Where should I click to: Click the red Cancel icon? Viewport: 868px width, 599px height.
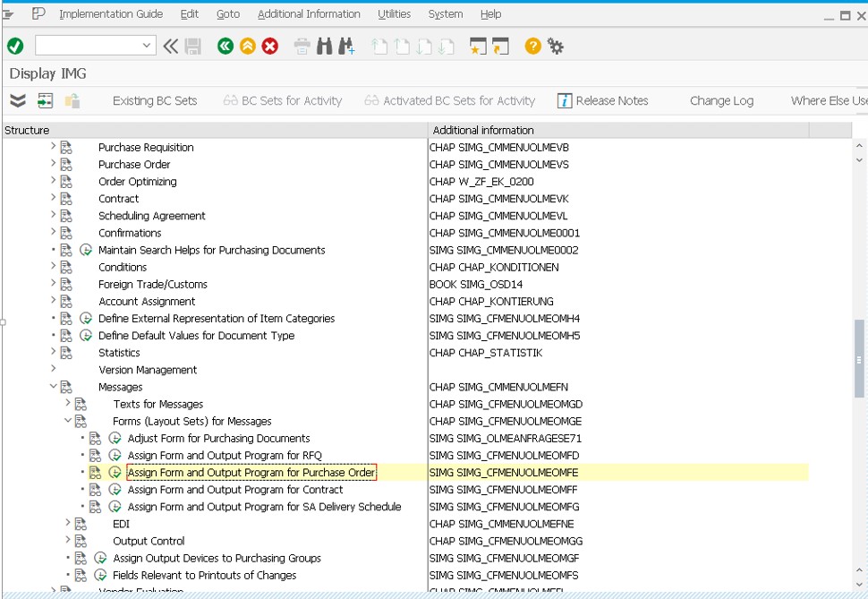[269, 46]
